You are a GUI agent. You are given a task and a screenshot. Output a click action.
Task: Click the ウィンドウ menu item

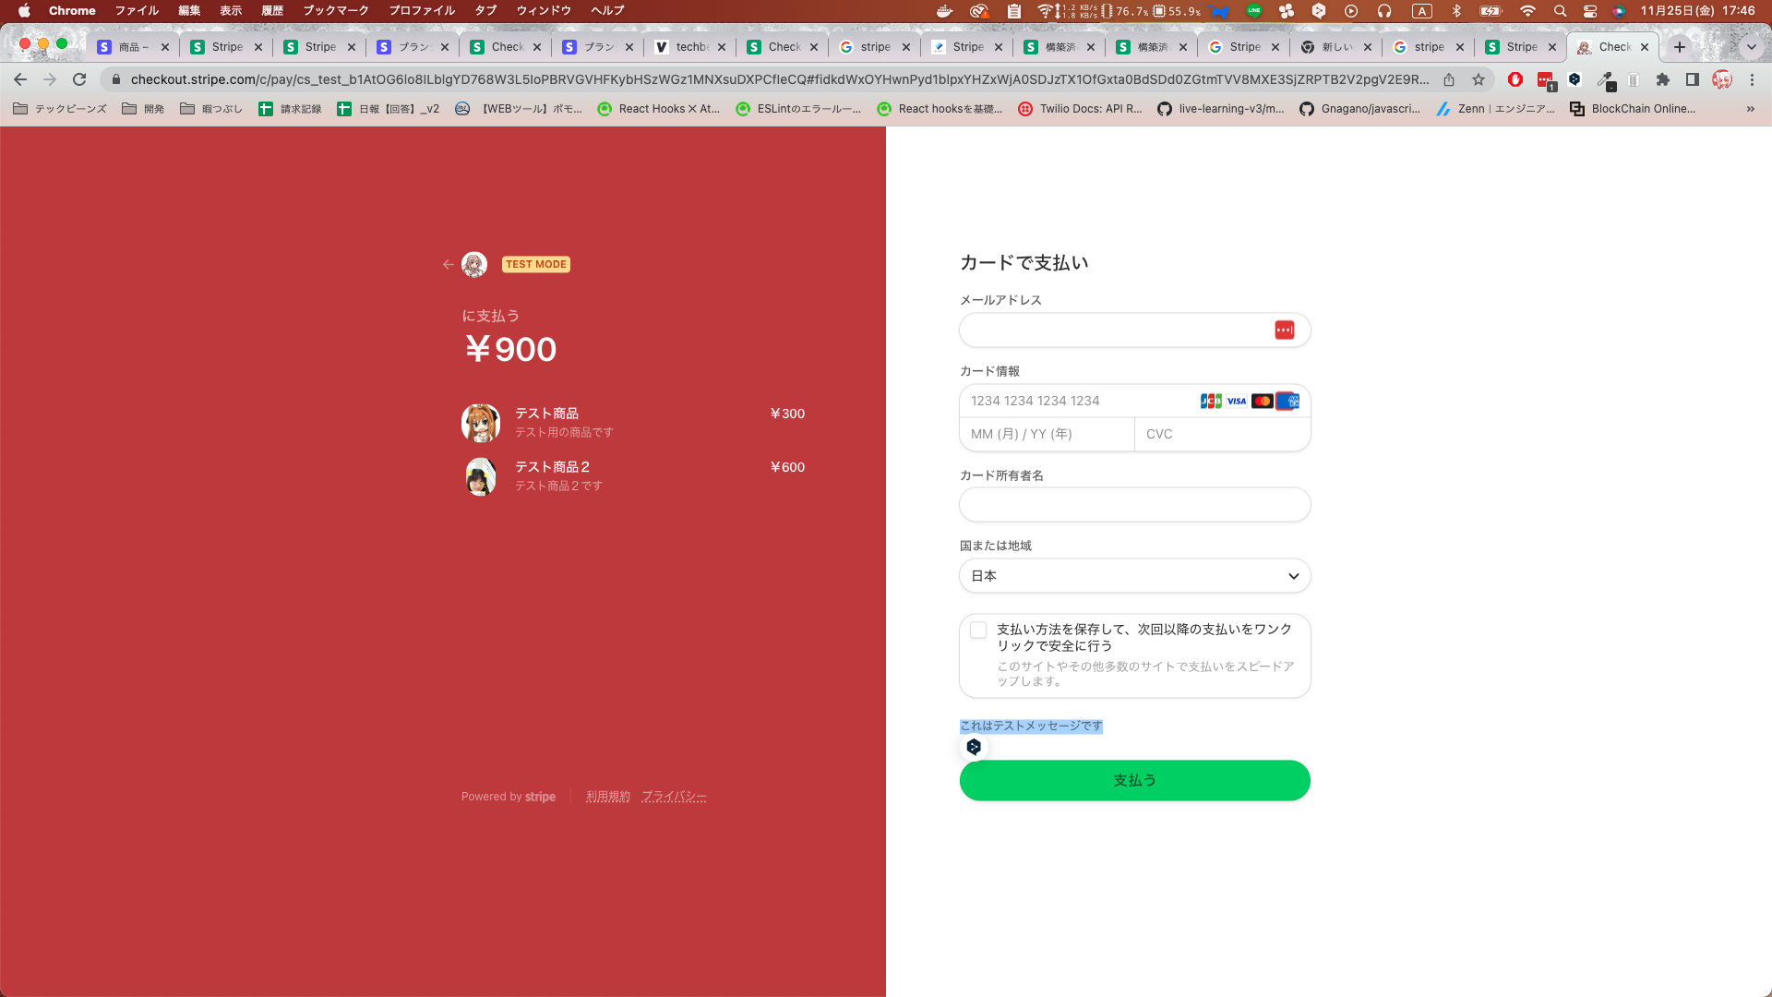click(x=545, y=10)
